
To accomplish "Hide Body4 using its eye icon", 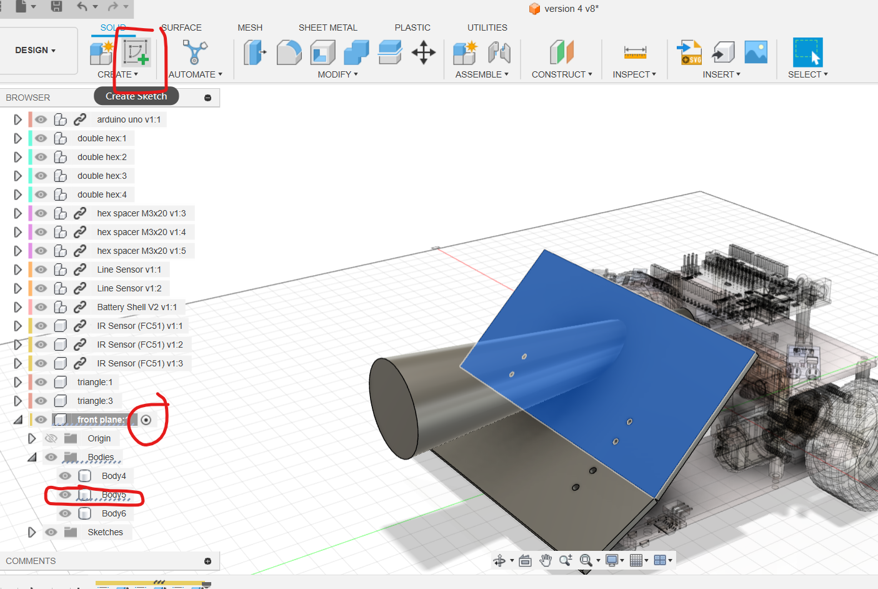I will coord(65,476).
